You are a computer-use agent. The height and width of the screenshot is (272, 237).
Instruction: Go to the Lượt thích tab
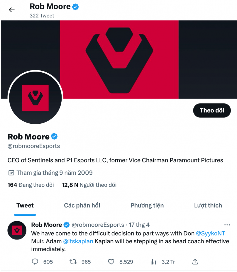tap(208, 205)
